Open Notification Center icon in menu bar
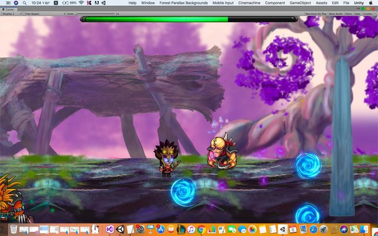The height and width of the screenshot is (236, 378). pos(8,3)
